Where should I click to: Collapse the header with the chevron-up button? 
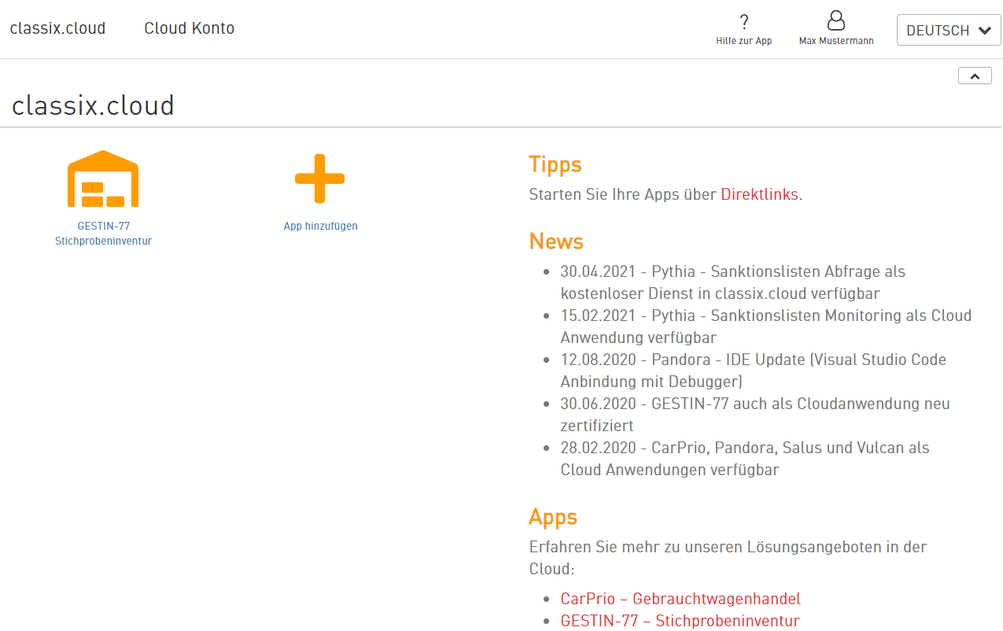click(x=975, y=76)
